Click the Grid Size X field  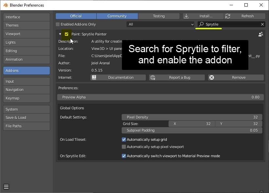point(192,124)
